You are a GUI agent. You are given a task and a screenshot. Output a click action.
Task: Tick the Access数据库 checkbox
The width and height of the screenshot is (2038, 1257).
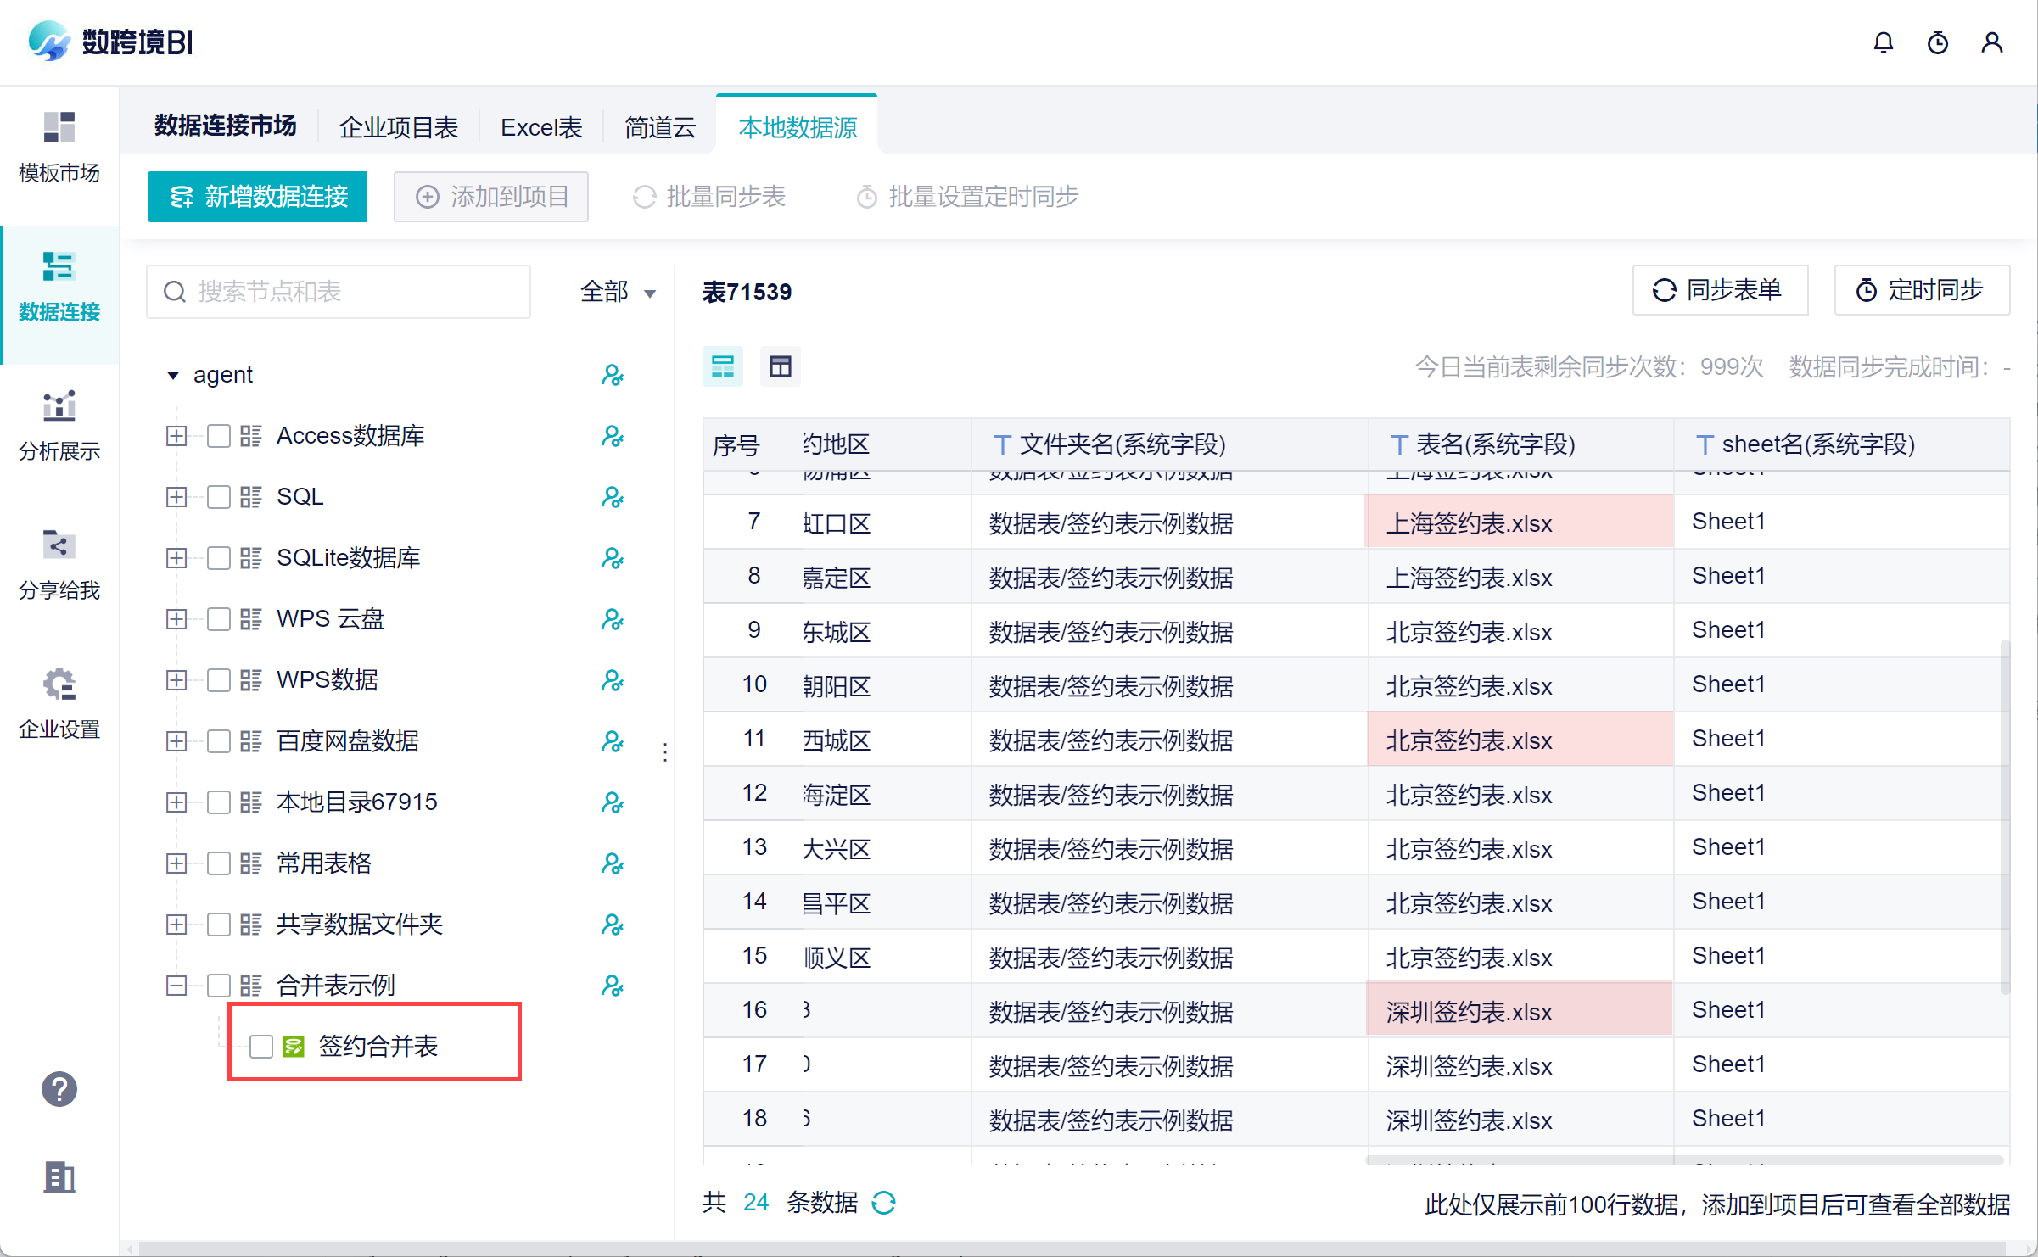click(x=219, y=436)
